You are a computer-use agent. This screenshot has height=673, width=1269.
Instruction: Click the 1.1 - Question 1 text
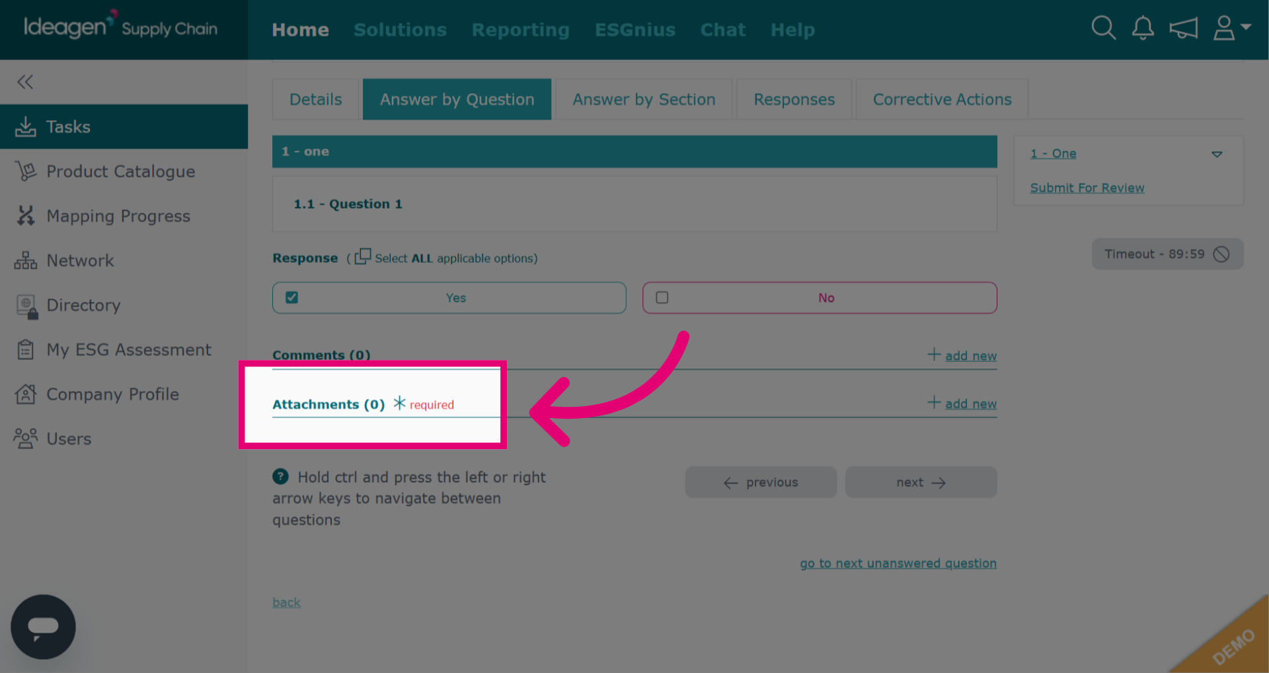(x=348, y=204)
